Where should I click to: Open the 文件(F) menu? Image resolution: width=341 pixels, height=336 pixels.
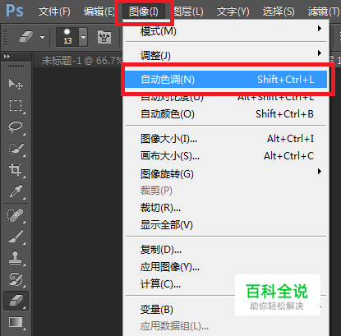[x=54, y=12]
